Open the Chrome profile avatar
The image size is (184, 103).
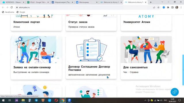point(177,7)
